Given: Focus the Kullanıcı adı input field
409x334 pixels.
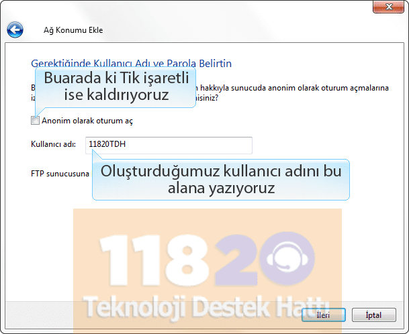Looking at the screenshot, I should coord(169,145).
